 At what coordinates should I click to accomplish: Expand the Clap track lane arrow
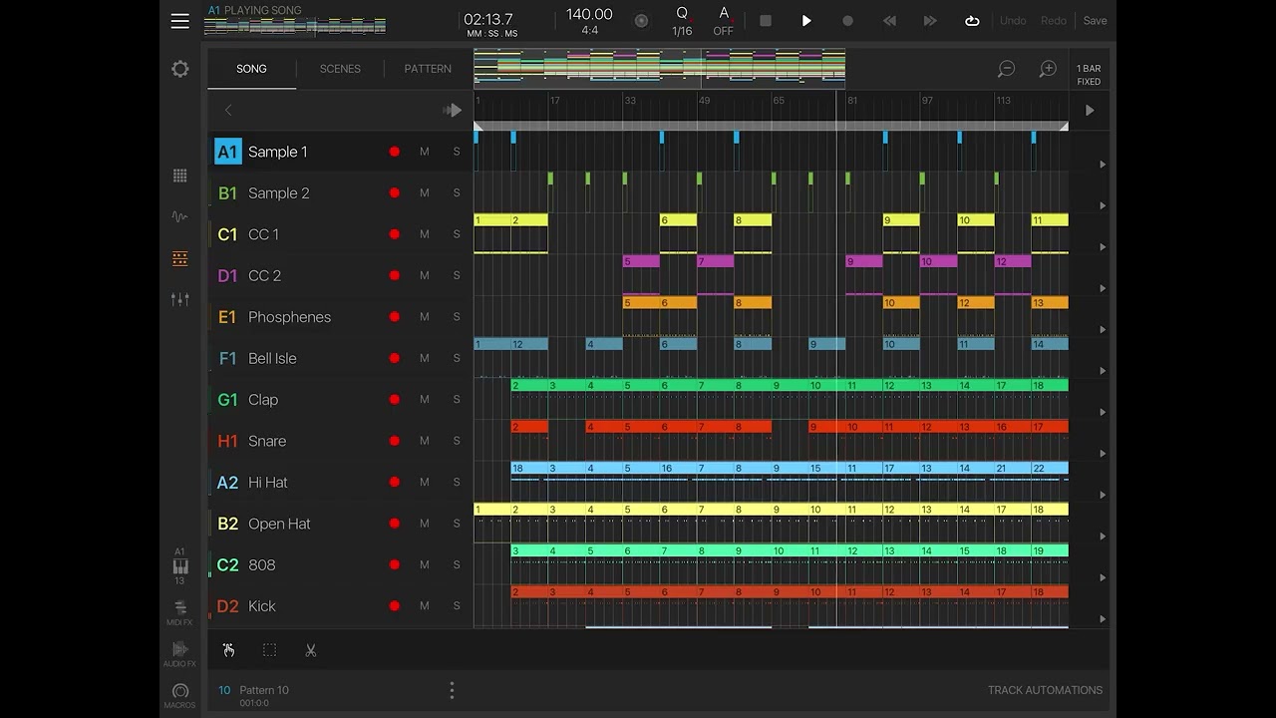coord(1103,412)
